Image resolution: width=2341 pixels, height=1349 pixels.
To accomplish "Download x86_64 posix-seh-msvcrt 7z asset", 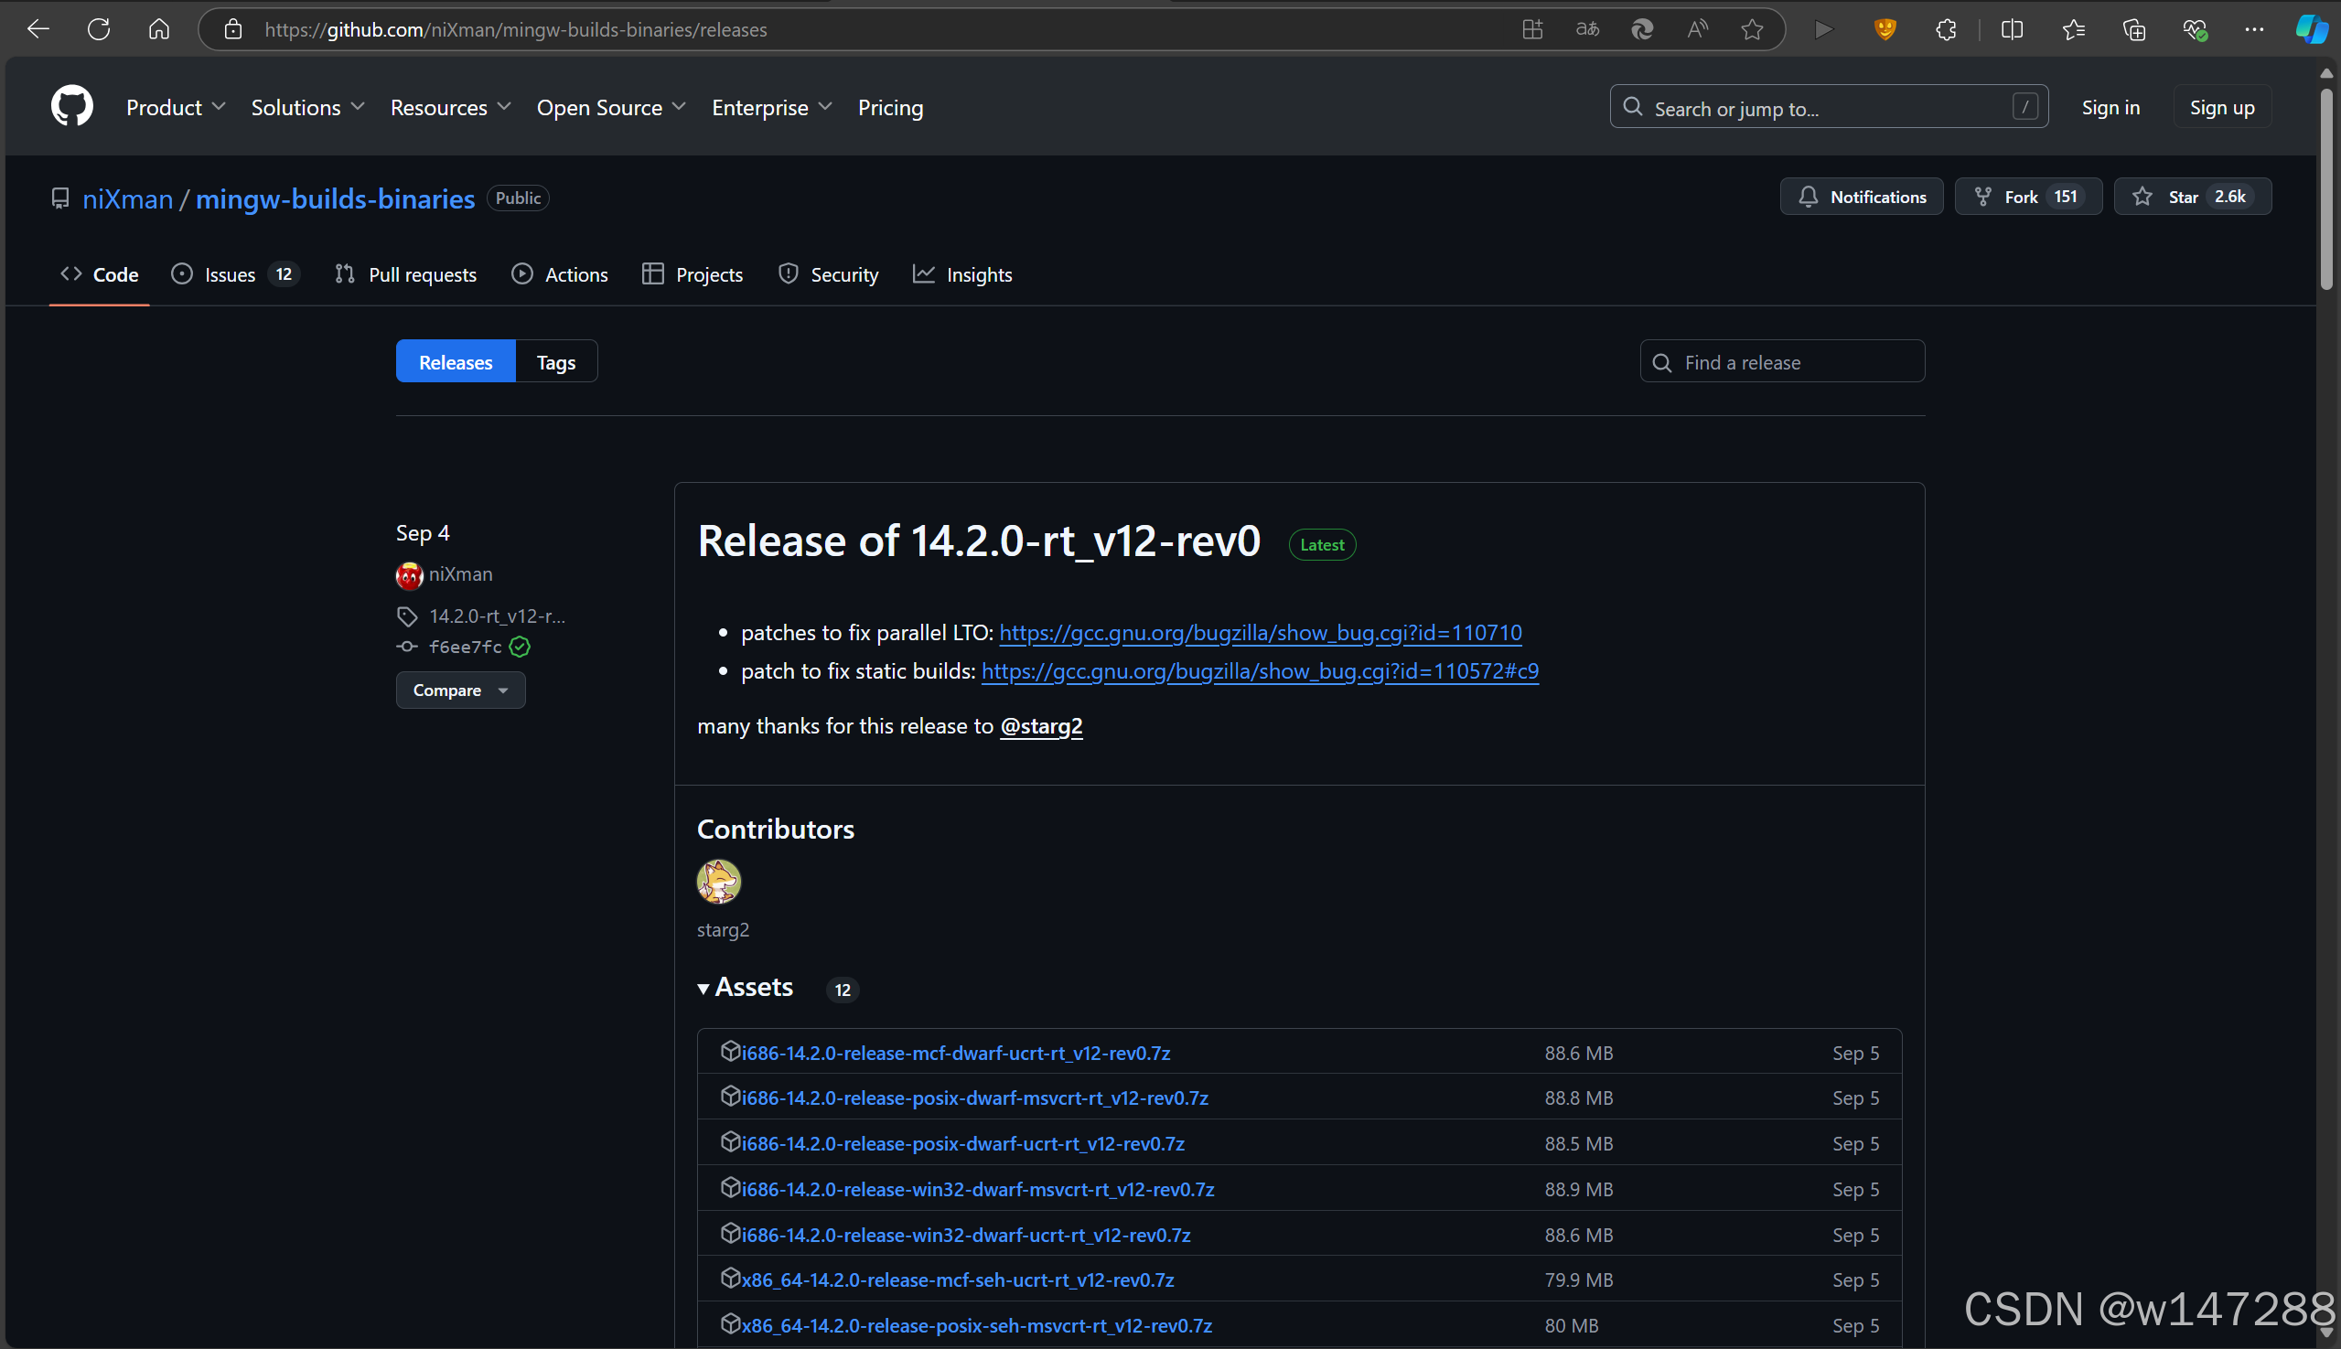I will pos(976,1325).
